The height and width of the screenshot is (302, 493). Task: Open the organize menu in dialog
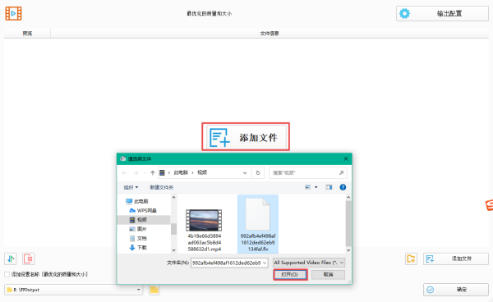131,187
